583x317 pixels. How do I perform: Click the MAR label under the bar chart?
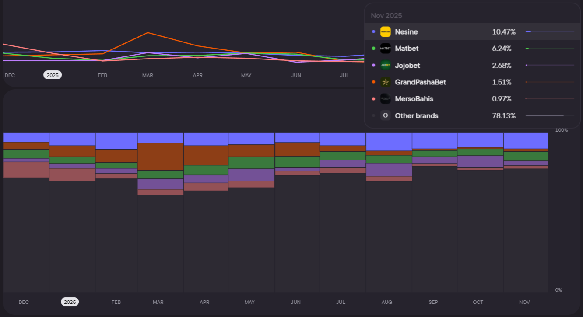pyautogui.click(x=158, y=302)
